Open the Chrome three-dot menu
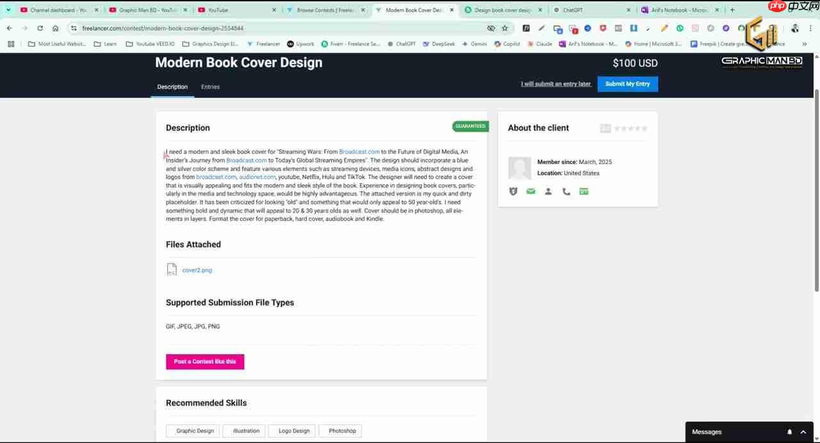 [x=810, y=28]
